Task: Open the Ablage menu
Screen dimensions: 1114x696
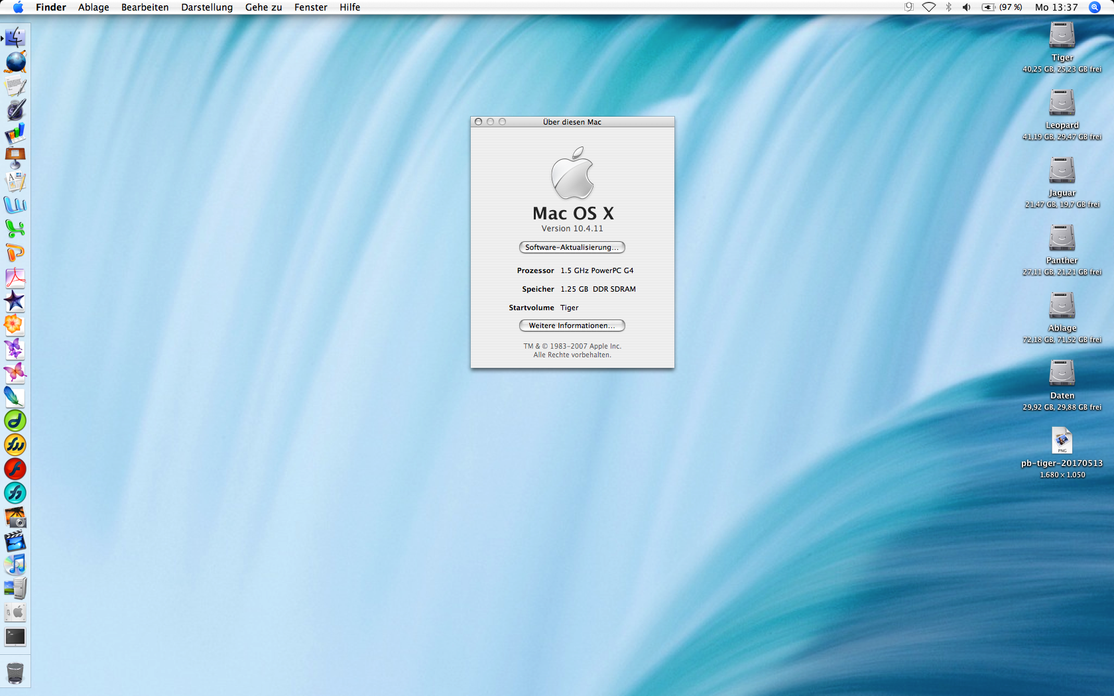Action: pos(93,7)
